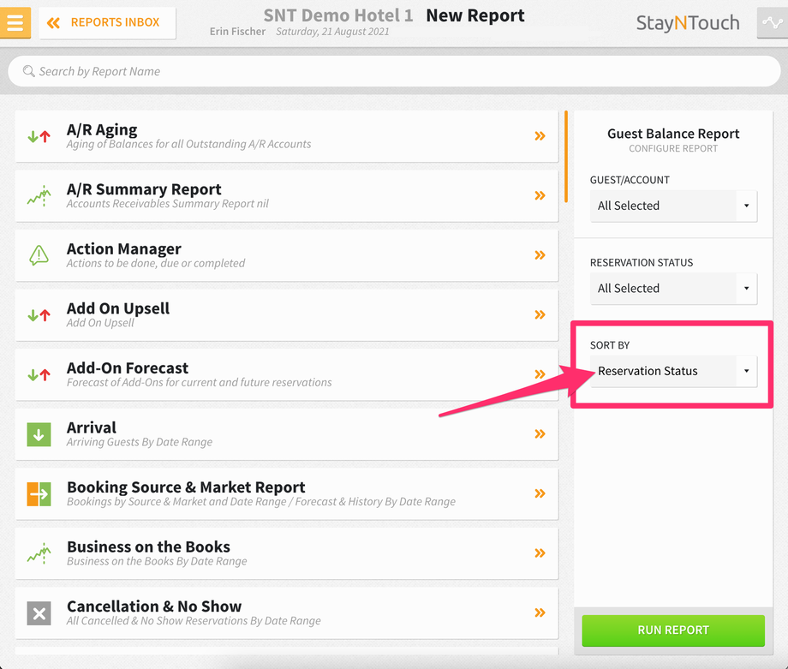The image size is (788, 669).
Task: Open the Guest/Account dropdown
Action: (x=673, y=206)
